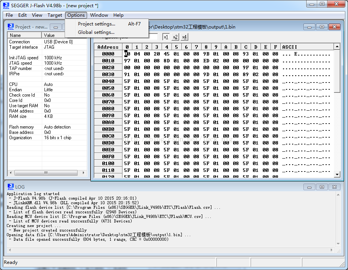
Task: Click the Project panel J-Flash icon
Action: [x=10, y=27]
